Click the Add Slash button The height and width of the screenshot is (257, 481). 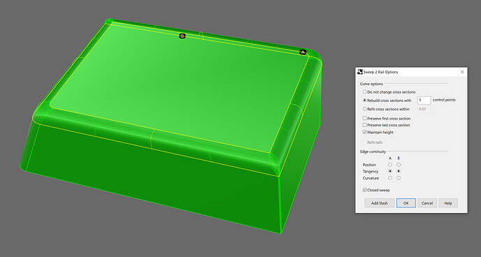(380, 203)
